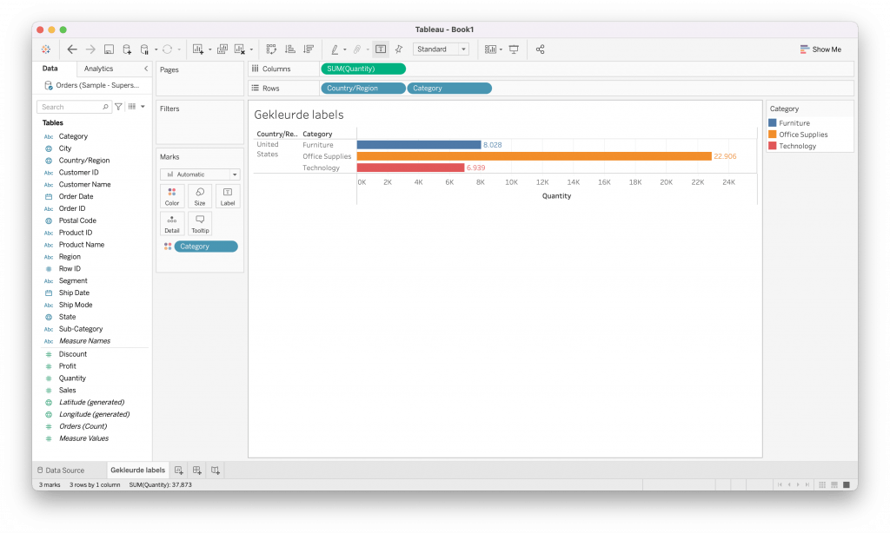Sort bars ascending using toolbar icon
Viewport: 890px width, 533px height.
(x=290, y=49)
